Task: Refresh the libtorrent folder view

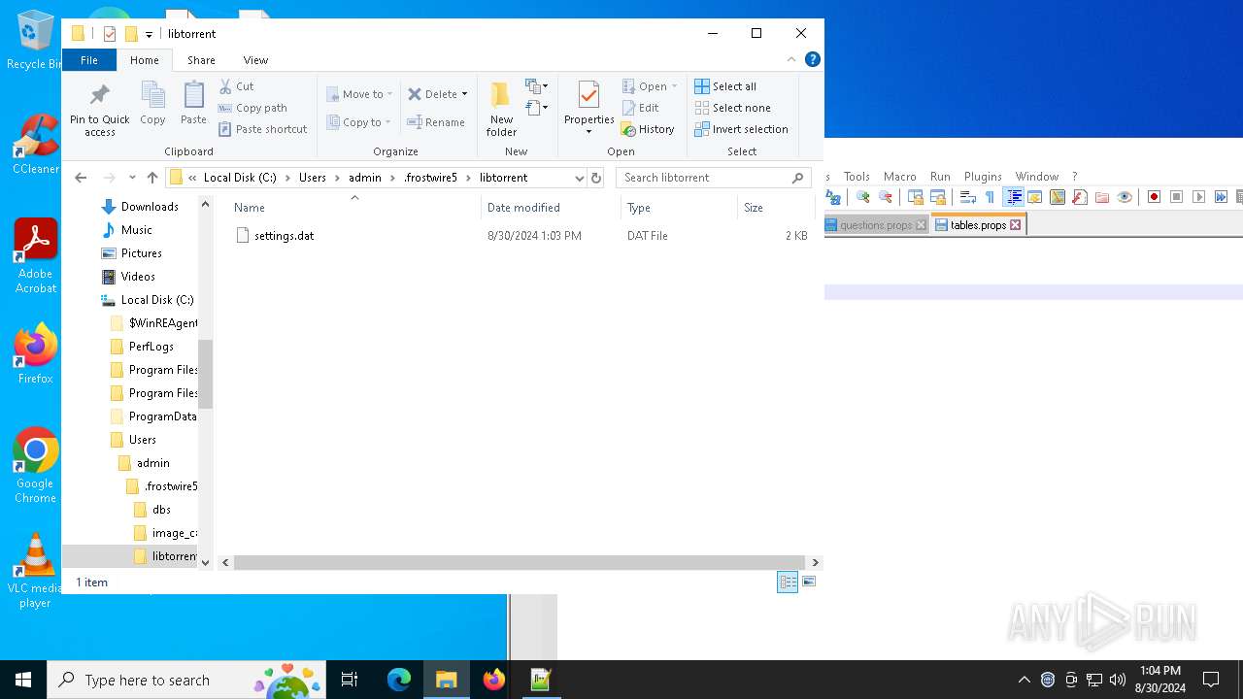Action: (596, 178)
